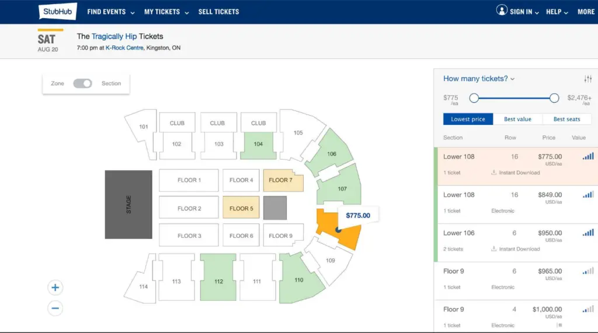
Task: Open the filter settings sliders icon
Action: 587,79
